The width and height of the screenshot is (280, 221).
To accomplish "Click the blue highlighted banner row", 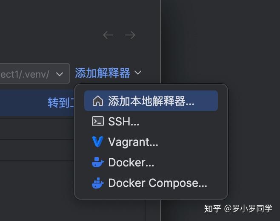I will click(x=37, y=103).
